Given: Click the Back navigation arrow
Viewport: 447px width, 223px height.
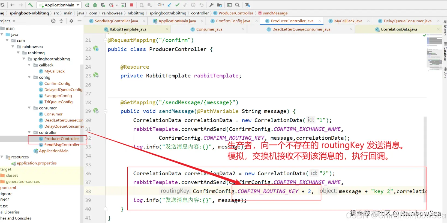Looking at the screenshot, I should pos(12,5).
